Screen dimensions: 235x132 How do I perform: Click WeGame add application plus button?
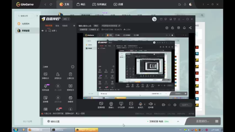(37, 16)
